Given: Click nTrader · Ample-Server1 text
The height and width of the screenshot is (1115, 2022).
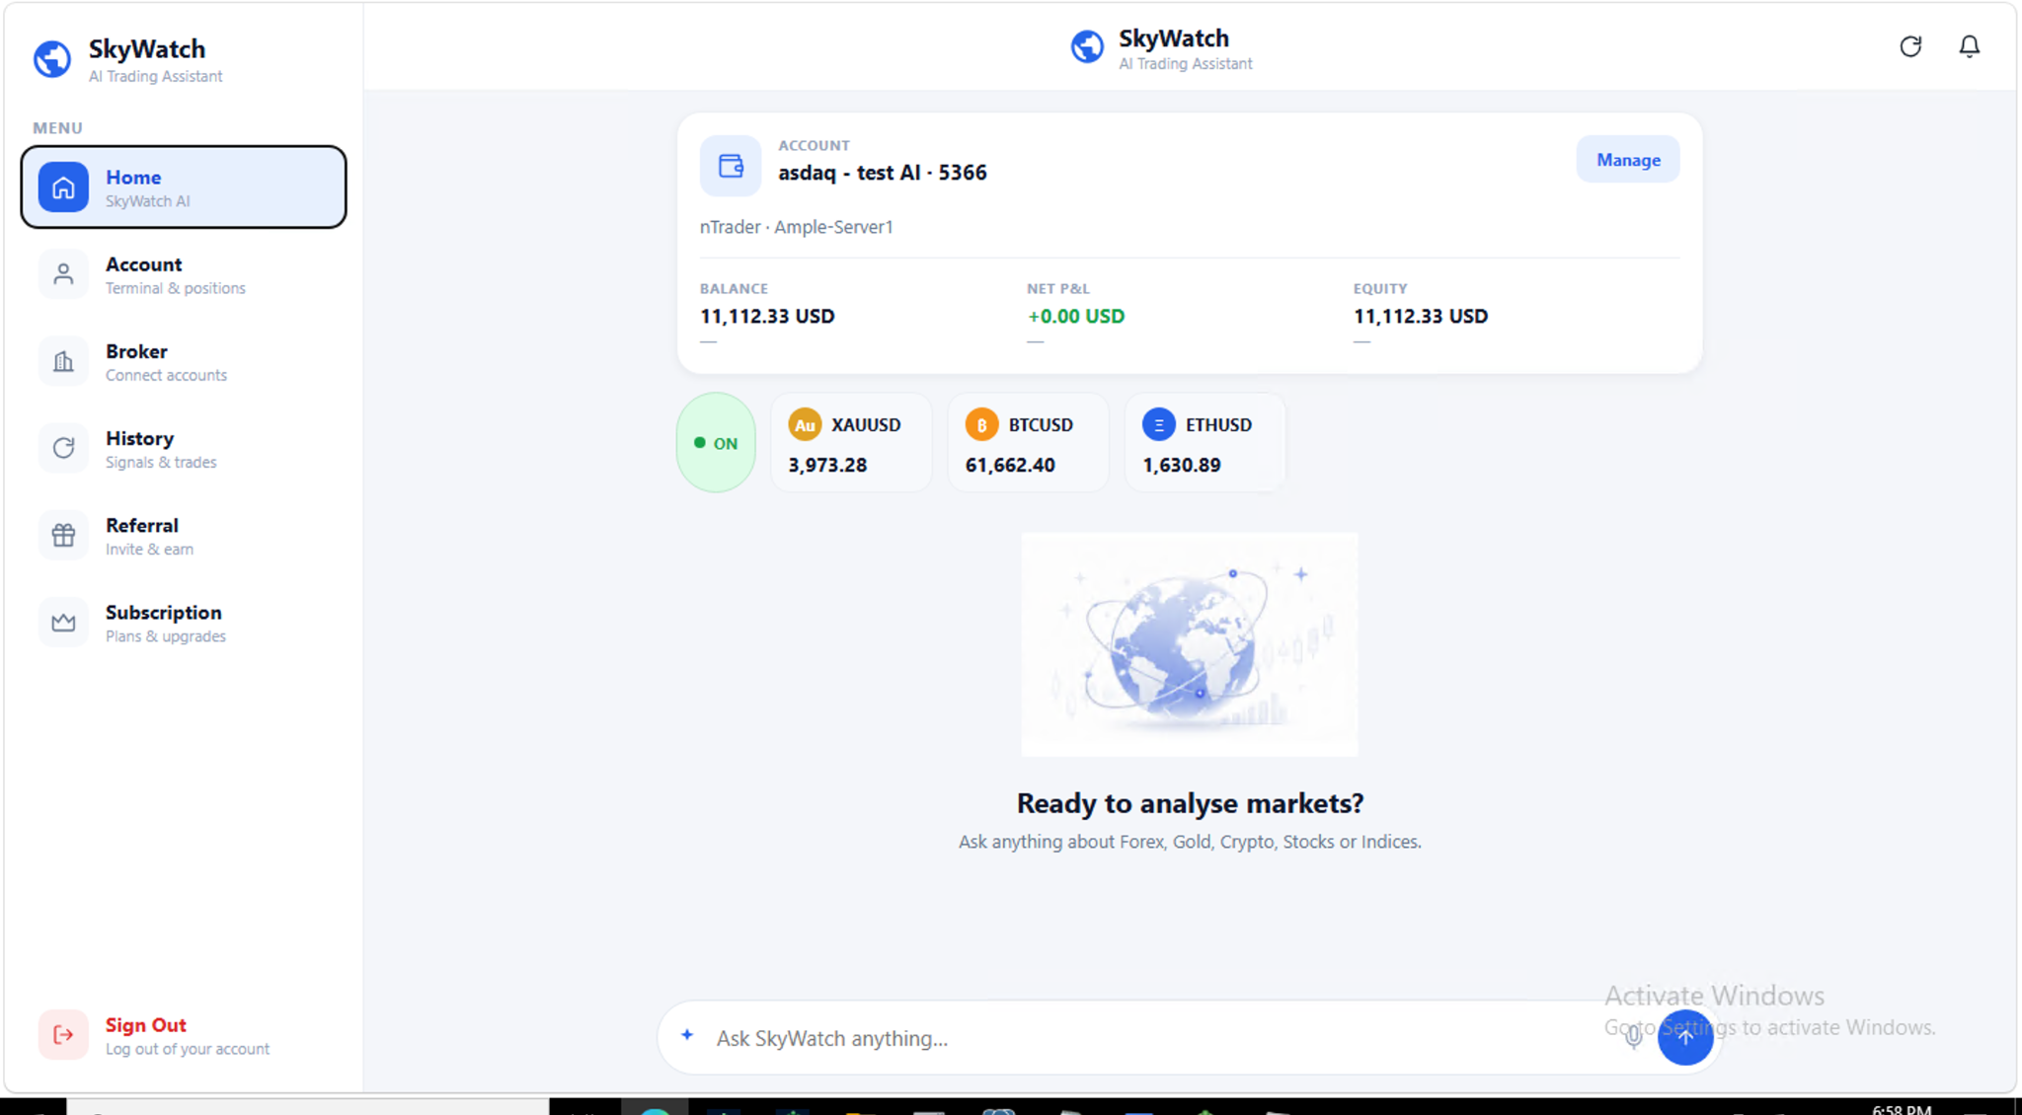Looking at the screenshot, I should [x=797, y=227].
